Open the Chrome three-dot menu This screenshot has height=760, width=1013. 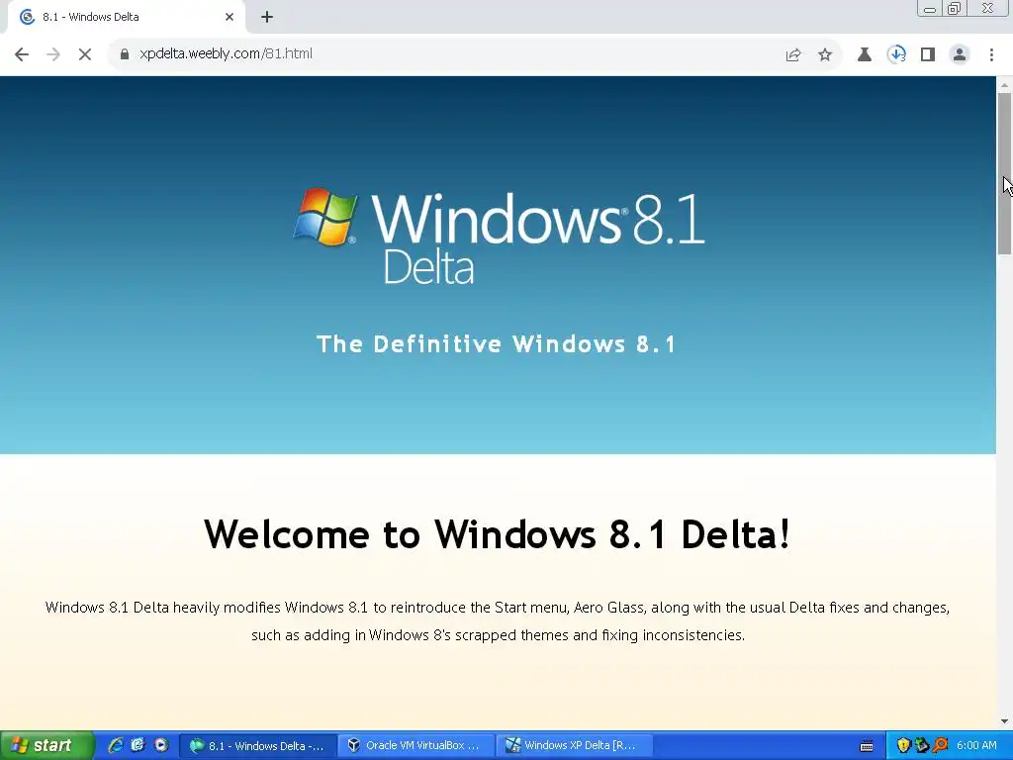point(991,55)
